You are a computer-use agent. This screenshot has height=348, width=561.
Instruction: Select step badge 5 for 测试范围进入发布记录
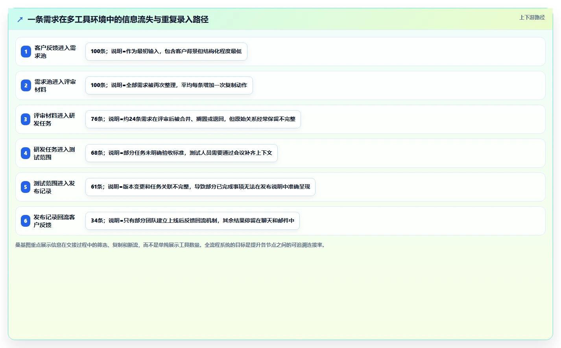pyautogui.click(x=26, y=187)
